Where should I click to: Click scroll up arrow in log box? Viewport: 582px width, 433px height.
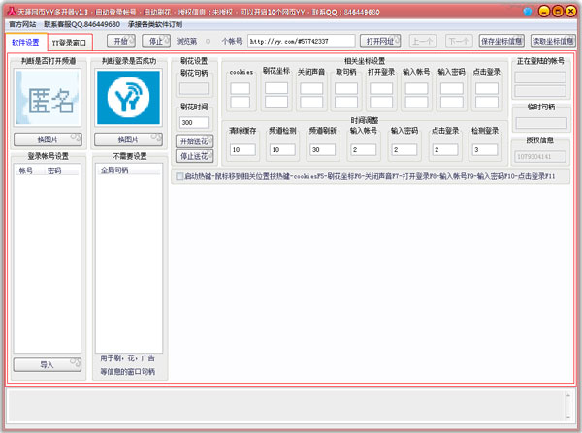(568, 395)
